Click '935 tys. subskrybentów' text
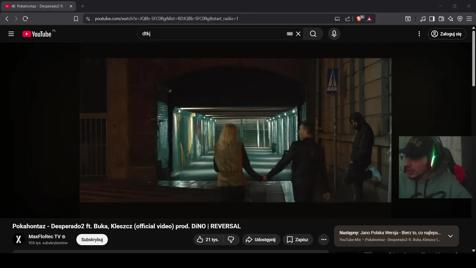This screenshot has height=268, width=476. (48, 243)
